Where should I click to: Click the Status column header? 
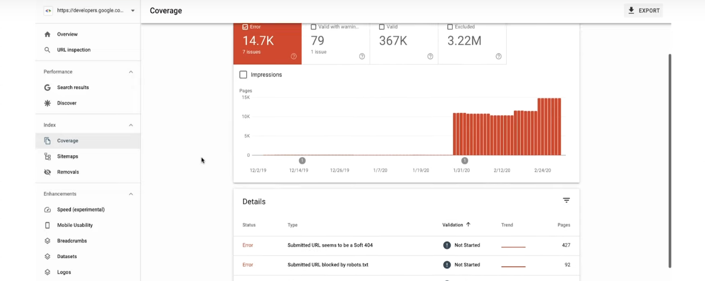249,225
